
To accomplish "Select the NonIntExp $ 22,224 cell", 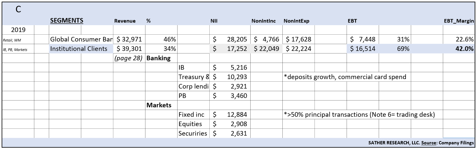I will coord(297,49).
